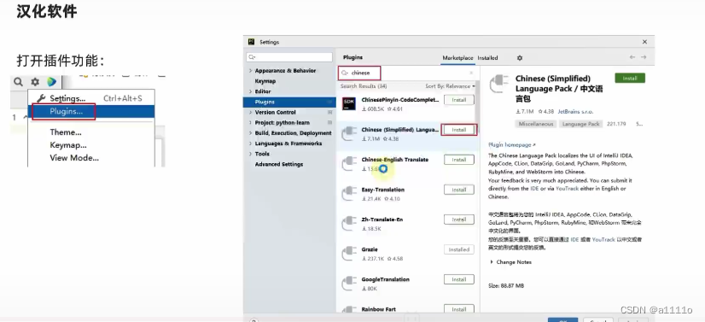The width and height of the screenshot is (705, 322).
Task: Expand the Change Notes section
Action: tap(492, 261)
